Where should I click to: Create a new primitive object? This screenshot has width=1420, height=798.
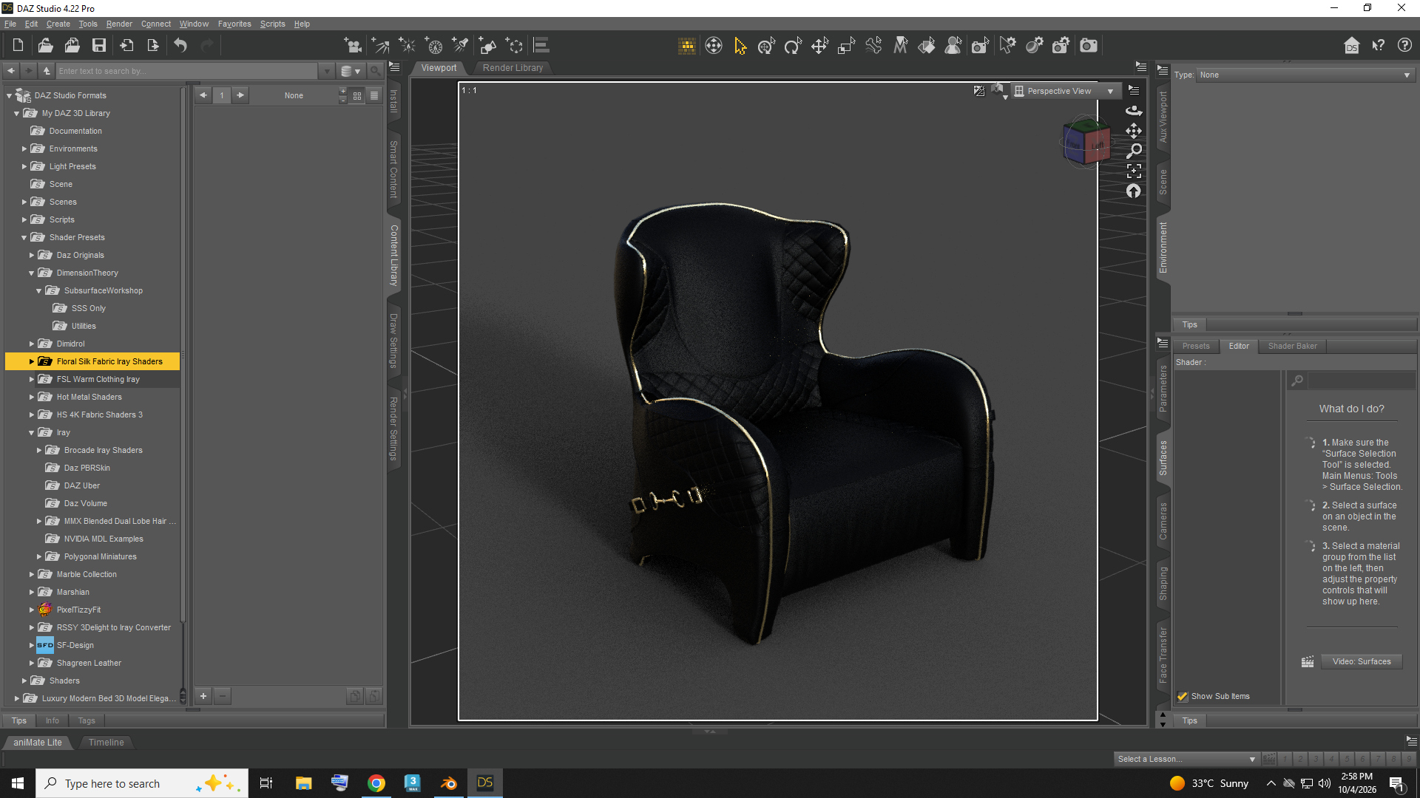click(487, 46)
